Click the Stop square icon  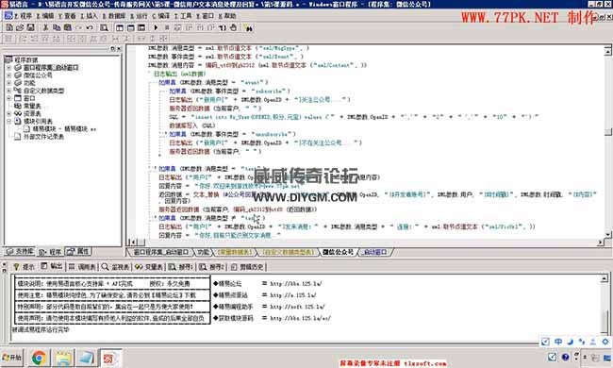pyautogui.click(x=167, y=27)
